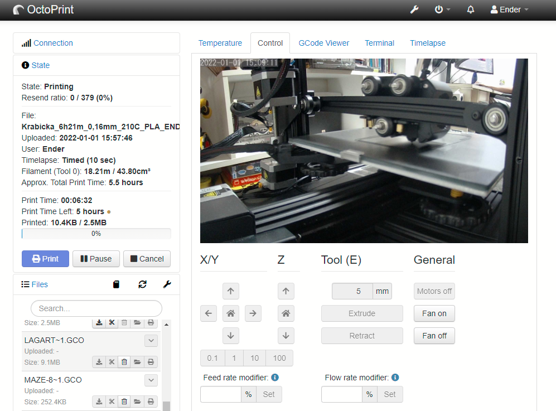Image resolution: width=556 pixels, height=411 pixels.
Task: Refresh the file list
Action: click(x=142, y=284)
